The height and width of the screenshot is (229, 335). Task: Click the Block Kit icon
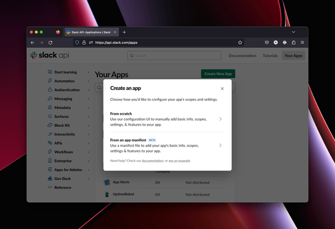pos(50,125)
